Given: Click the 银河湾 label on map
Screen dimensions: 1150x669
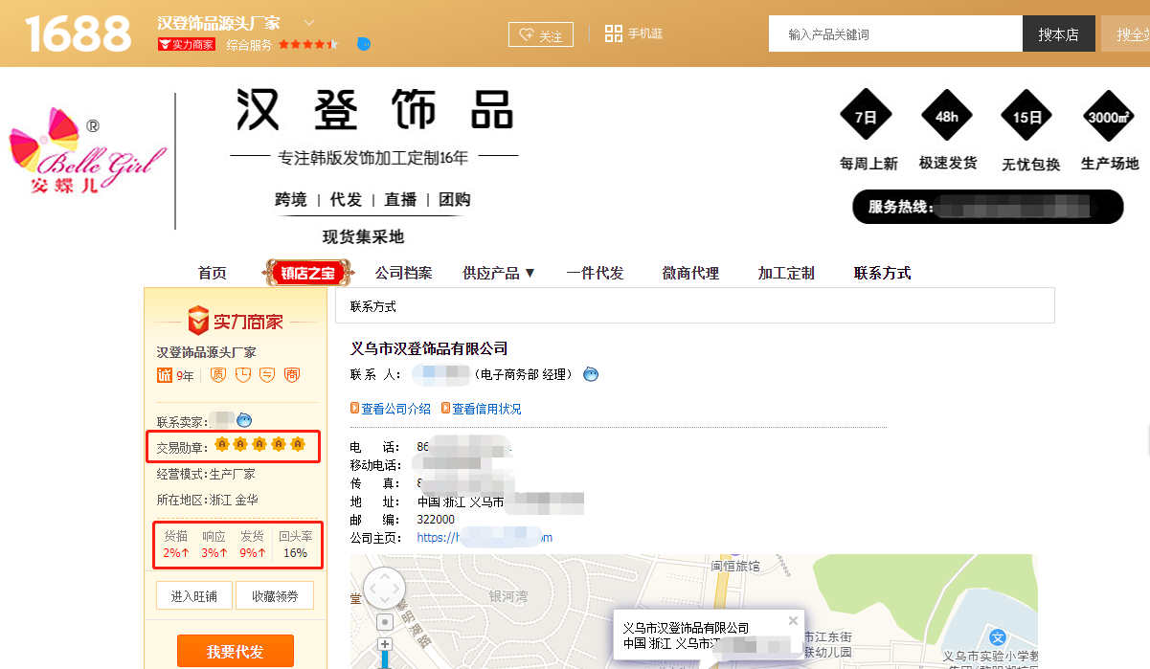Looking at the screenshot, I should click(x=507, y=596).
